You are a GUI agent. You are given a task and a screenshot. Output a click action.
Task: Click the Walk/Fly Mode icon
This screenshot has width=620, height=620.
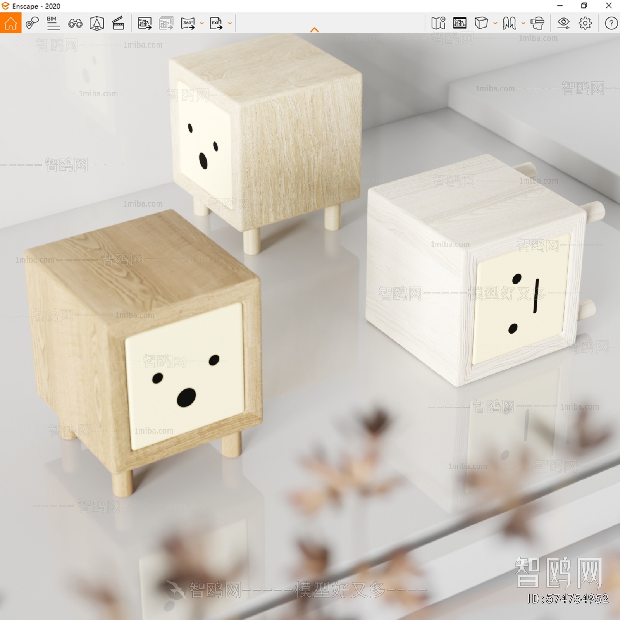509,23
